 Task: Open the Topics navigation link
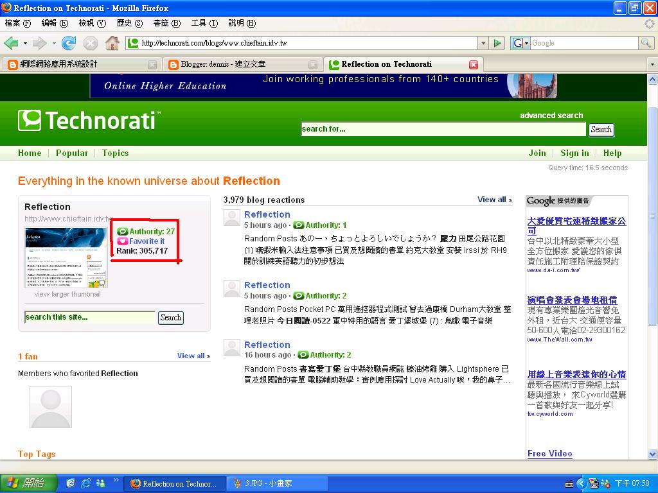115,153
